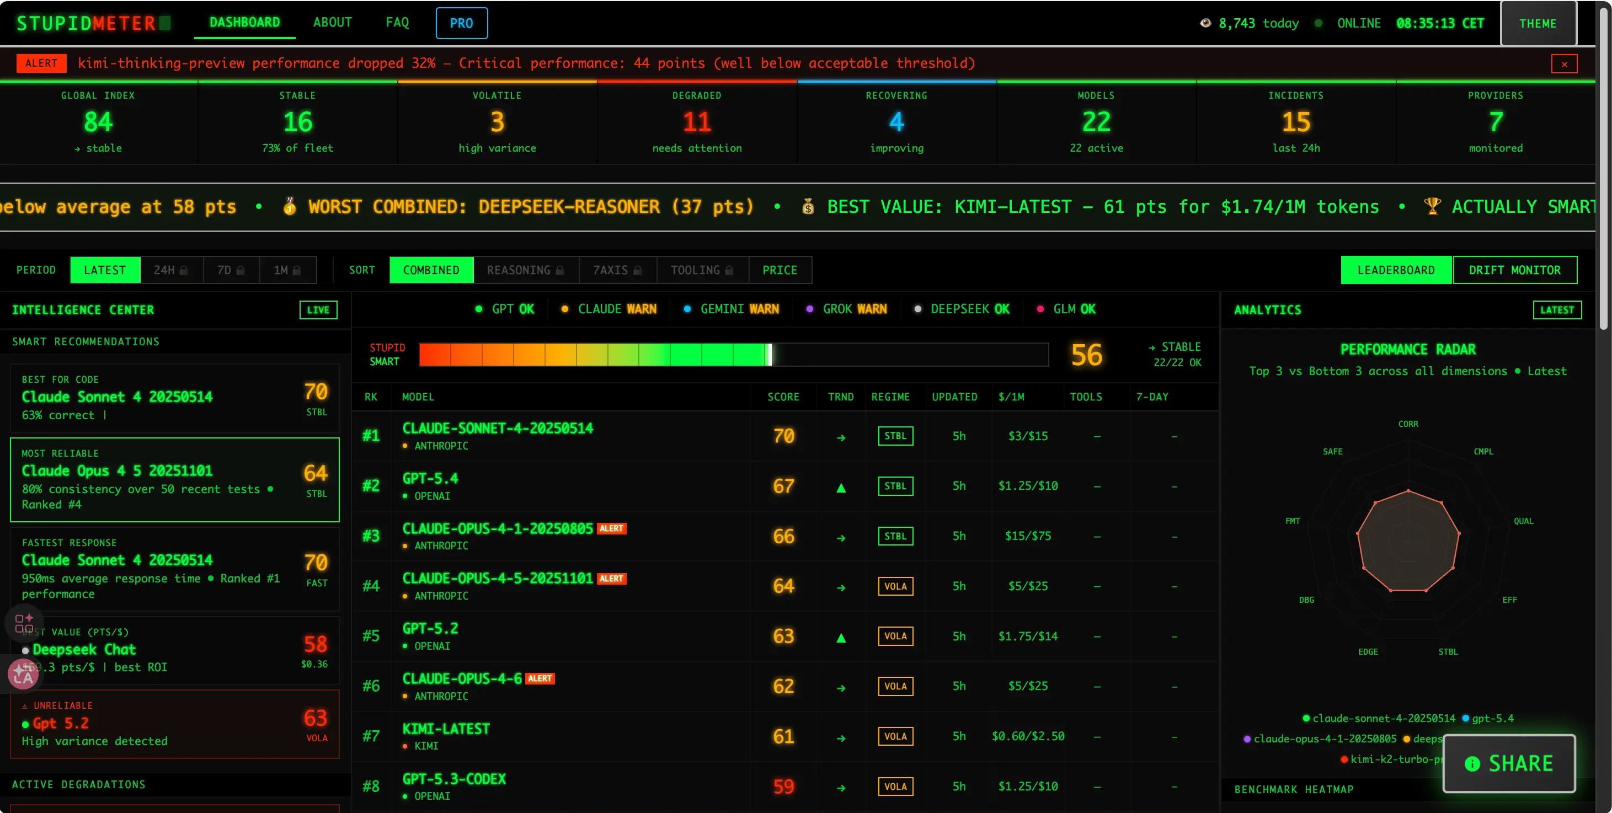Toggle the LATEST analytics badge
This screenshot has width=1612, height=813.
click(x=1556, y=310)
